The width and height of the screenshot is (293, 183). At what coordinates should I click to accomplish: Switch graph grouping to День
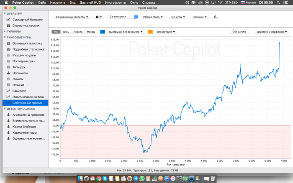[66, 32]
